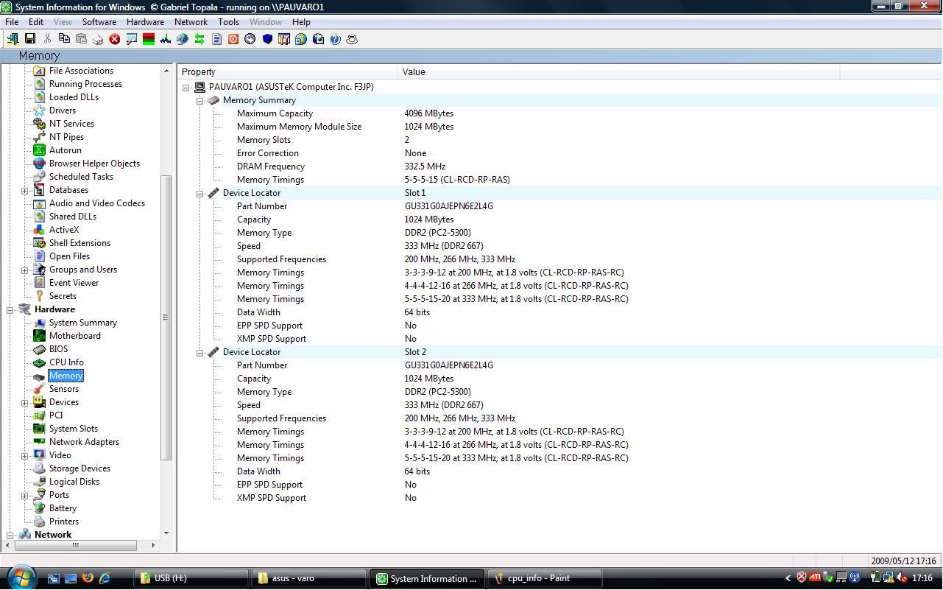Click the Copy toolbar icon
This screenshot has width=943, height=590.
[x=64, y=39]
